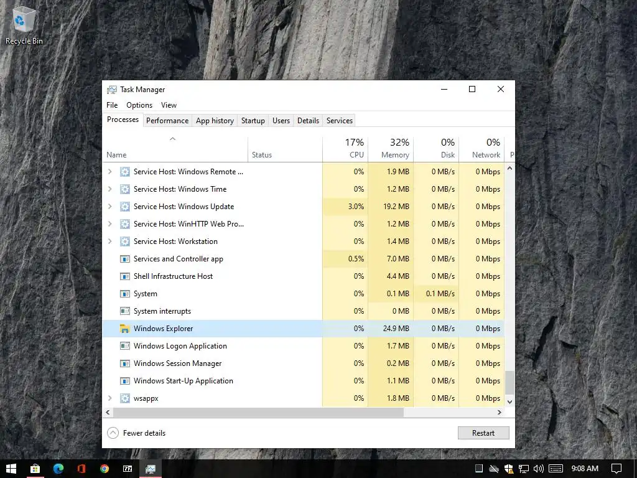Click the horizontal scrollbar right arrow
Image resolution: width=637 pixels, height=478 pixels.
500,412
